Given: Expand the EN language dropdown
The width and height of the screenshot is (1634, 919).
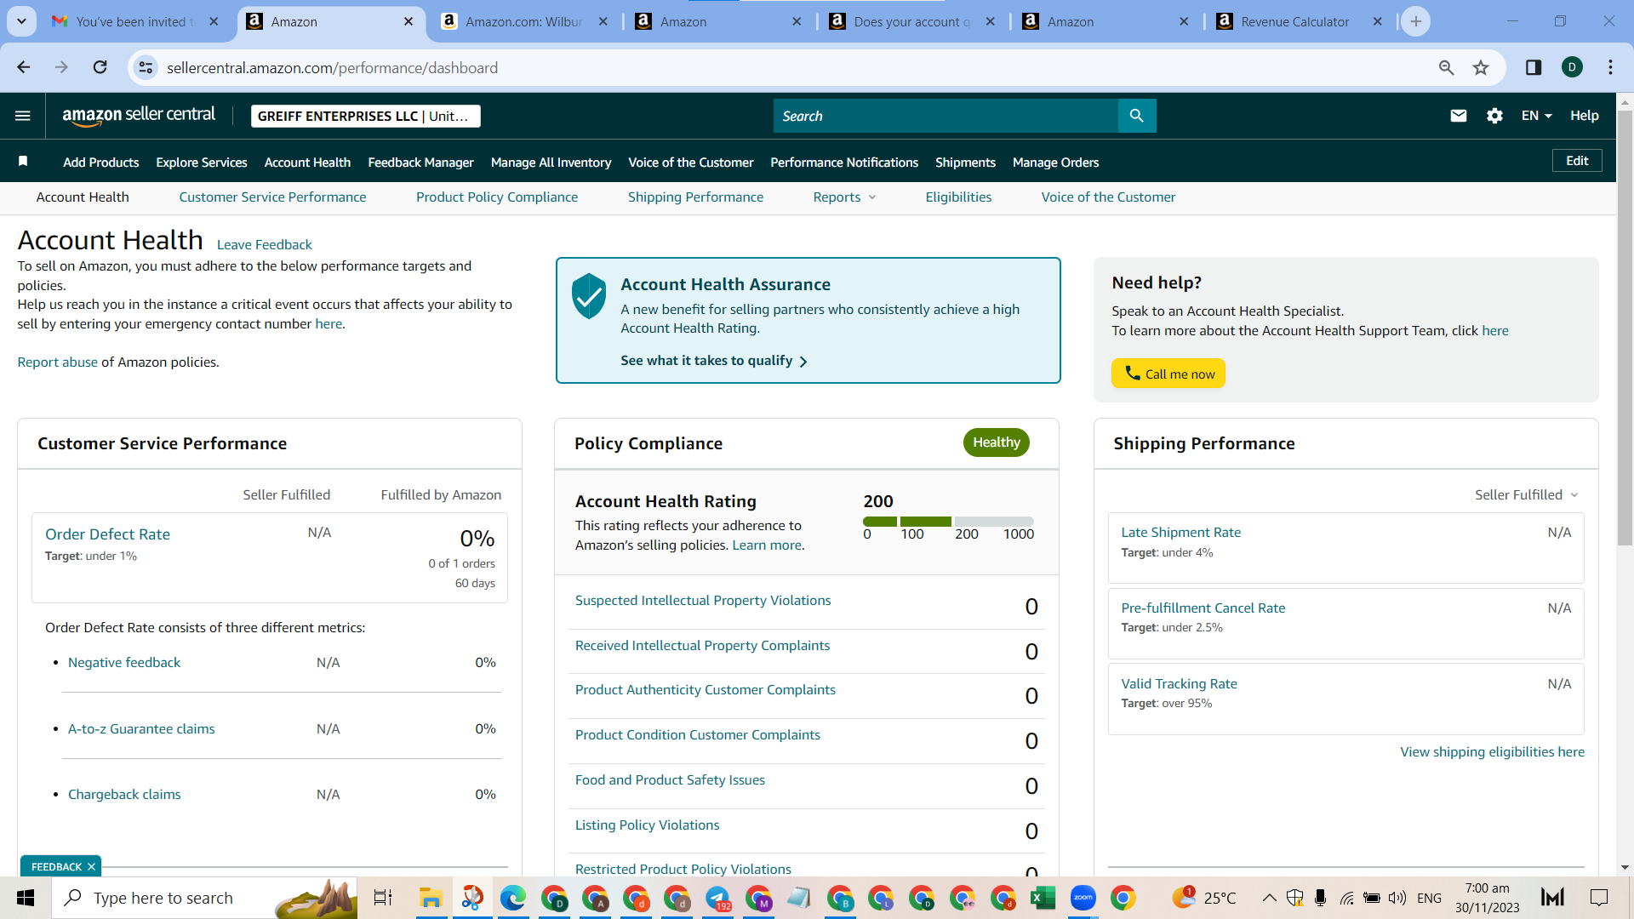Looking at the screenshot, I should (1536, 116).
